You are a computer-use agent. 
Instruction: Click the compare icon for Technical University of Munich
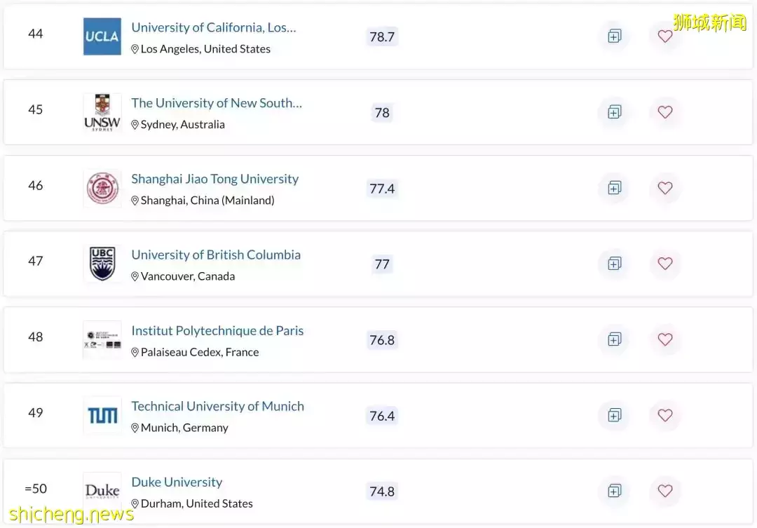click(x=615, y=415)
